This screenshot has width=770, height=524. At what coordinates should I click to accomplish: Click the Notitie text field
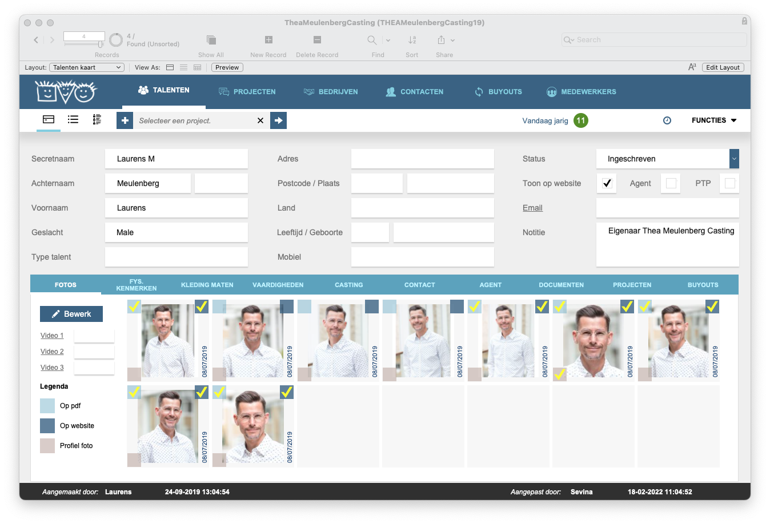(668, 245)
